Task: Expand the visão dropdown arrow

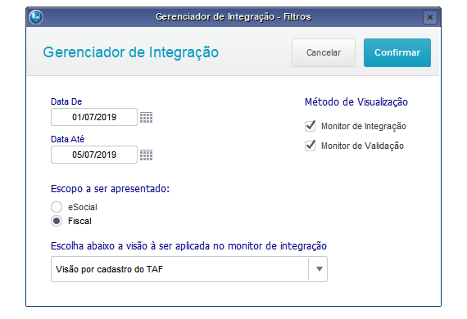Action: click(319, 269)
